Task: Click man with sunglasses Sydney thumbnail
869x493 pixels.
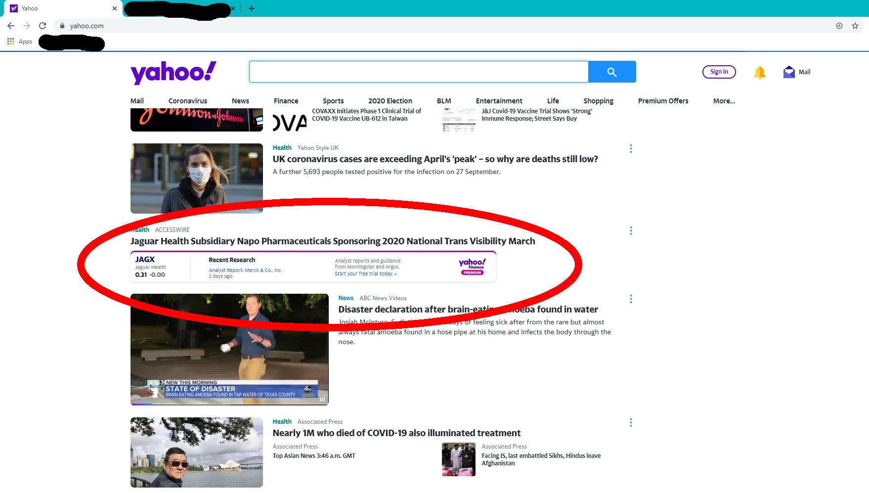Action: pyautogui.click(x=197, y=452)
